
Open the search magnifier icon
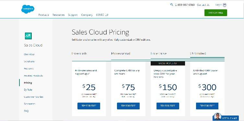(x=172, y=5)
